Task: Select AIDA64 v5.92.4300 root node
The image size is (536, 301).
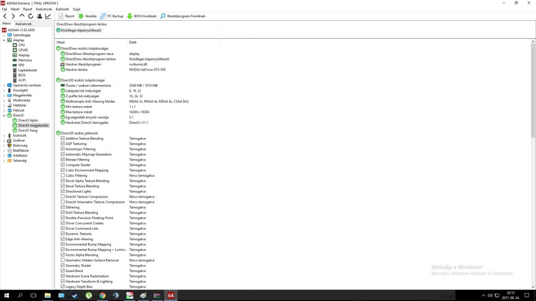Action: [21, 30]
